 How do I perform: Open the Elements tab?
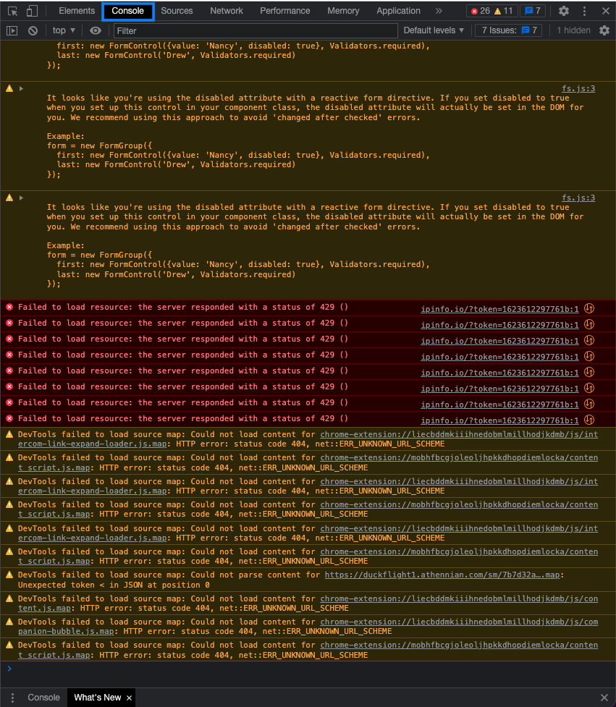[x=77, y=11]
